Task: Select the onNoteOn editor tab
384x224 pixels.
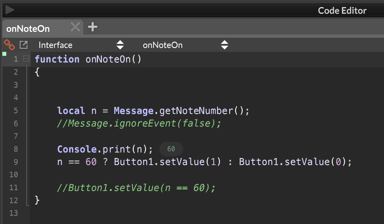Action: [28, 29]
